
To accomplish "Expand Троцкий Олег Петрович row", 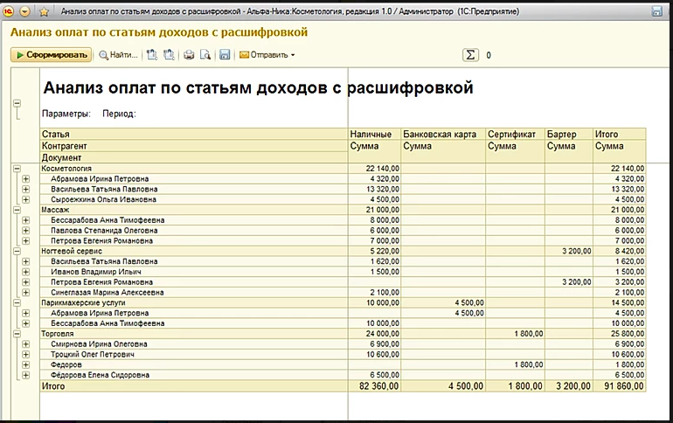I will (x=25, y=354).
